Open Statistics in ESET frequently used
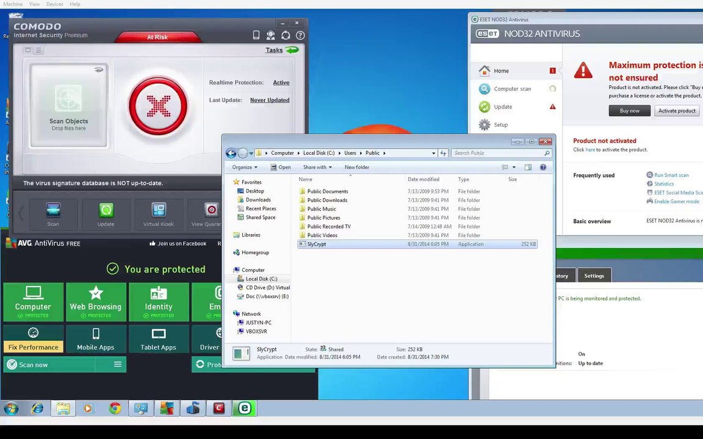The width and height of the screenshot is (703, 439). [663, 184]
